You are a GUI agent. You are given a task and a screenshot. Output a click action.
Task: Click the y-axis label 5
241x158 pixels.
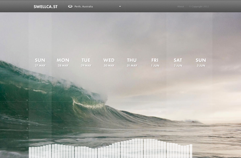(27, 109)
